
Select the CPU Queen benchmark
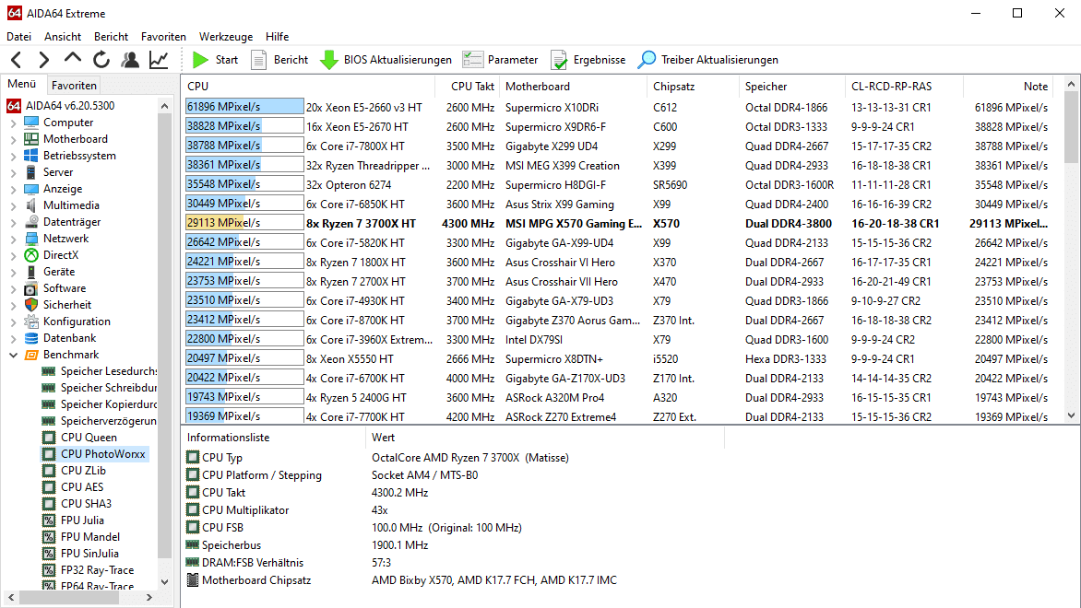(x=89, y=438)
